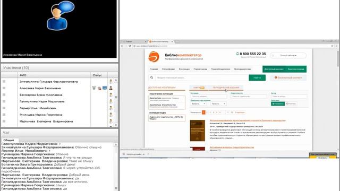
Task: Click the magnifier icon in site search bar
Action: (x=151, y=77)
